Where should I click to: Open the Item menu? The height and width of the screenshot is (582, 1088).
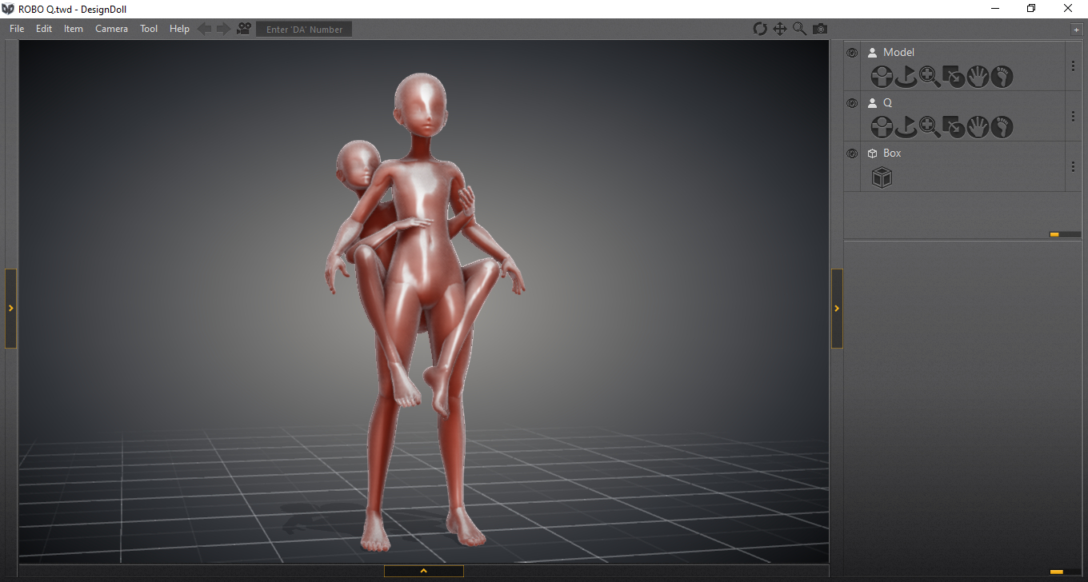coord(74,29)
